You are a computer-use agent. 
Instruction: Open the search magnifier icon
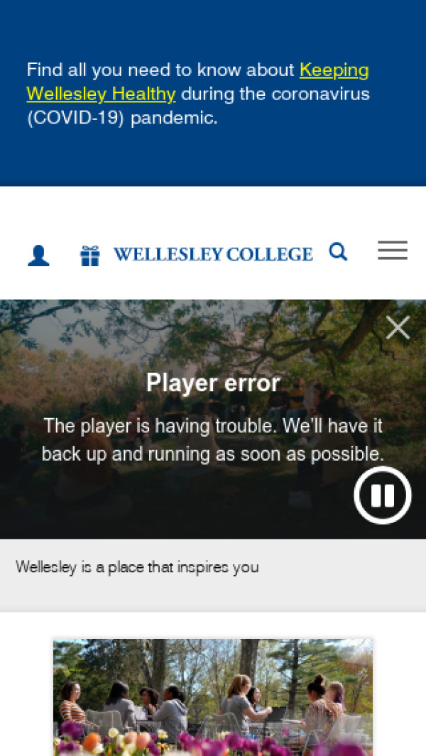(338, 252)
